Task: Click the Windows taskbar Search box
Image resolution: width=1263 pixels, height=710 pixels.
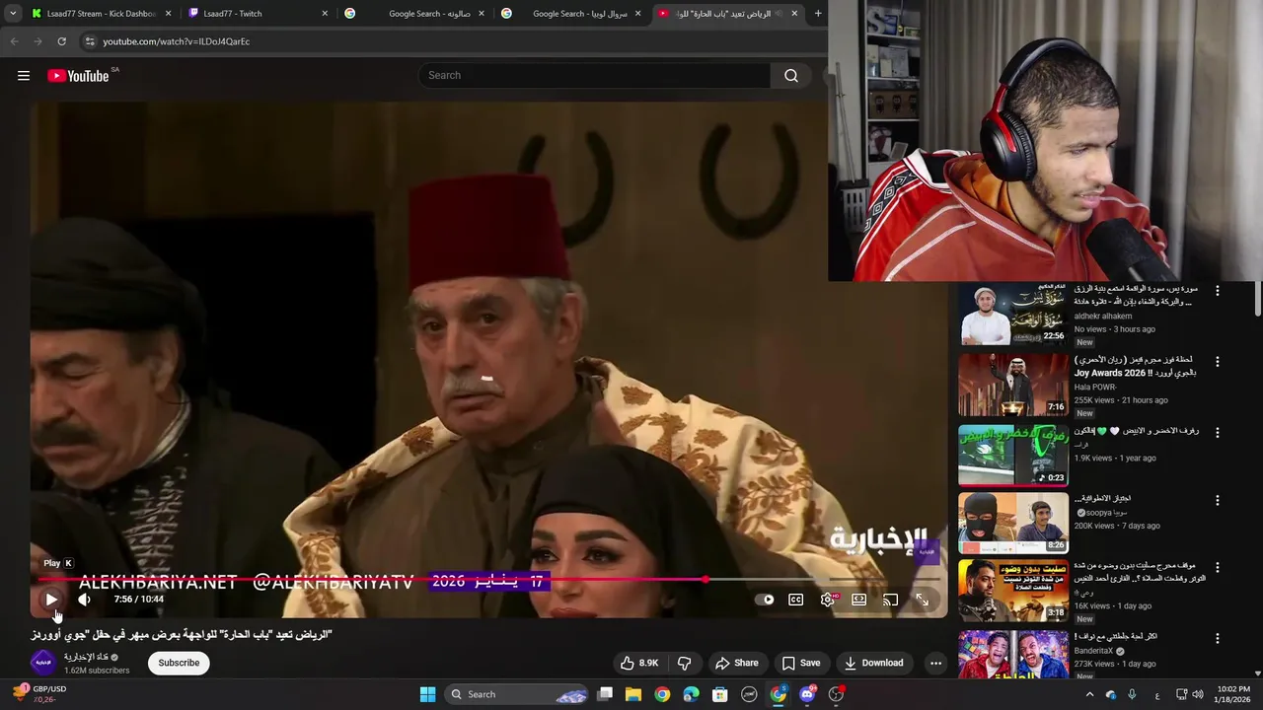Action: [x=518, y=694]
